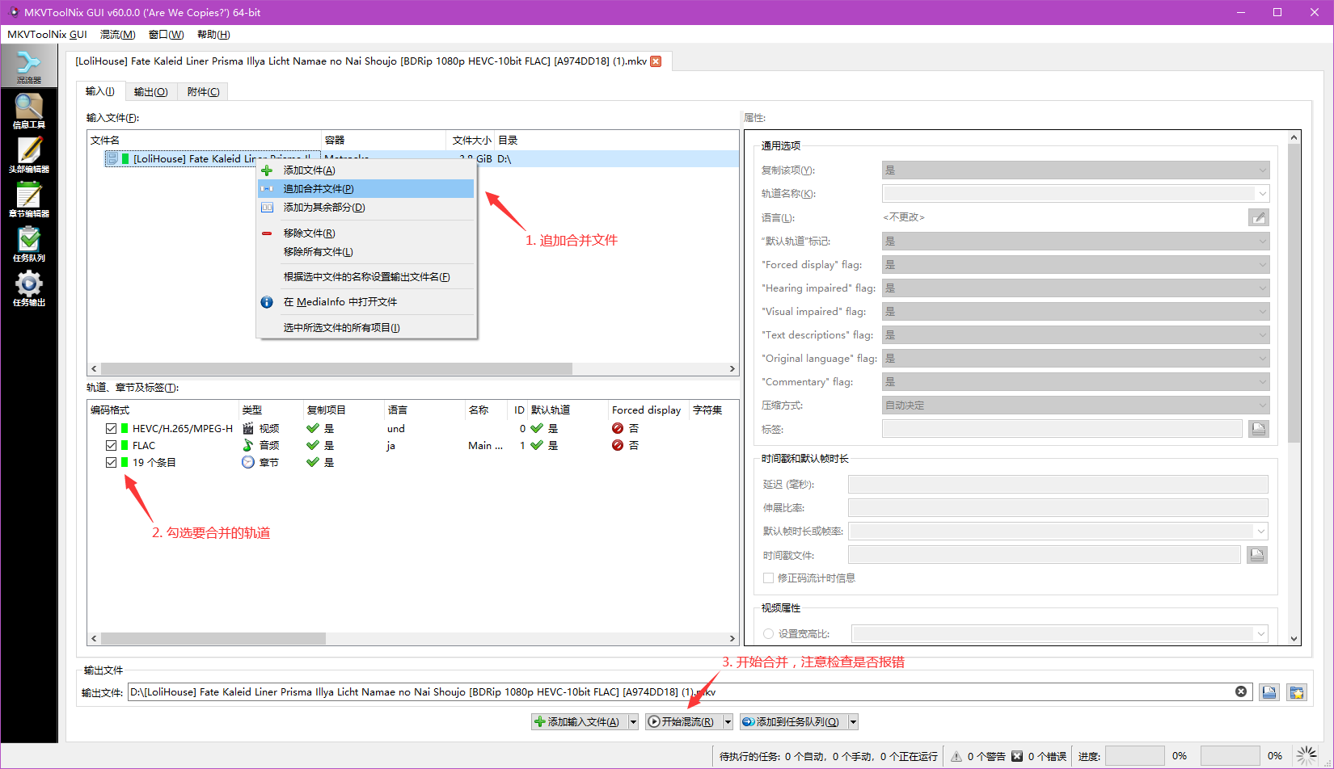This screenshot has height=769, width=1334.
Task: Clear the output file path field
Action: point(1241,691)
